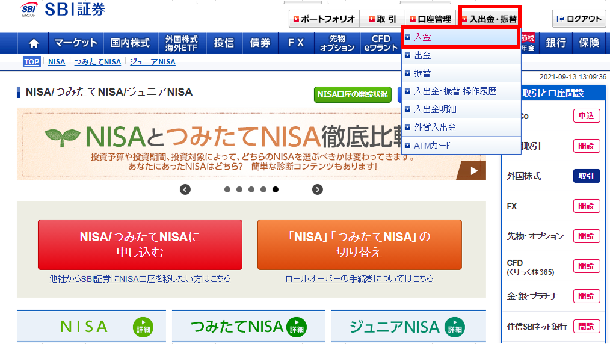Select the fifth banner dot
Screen dimensions: 610x344
click(276, 189)
